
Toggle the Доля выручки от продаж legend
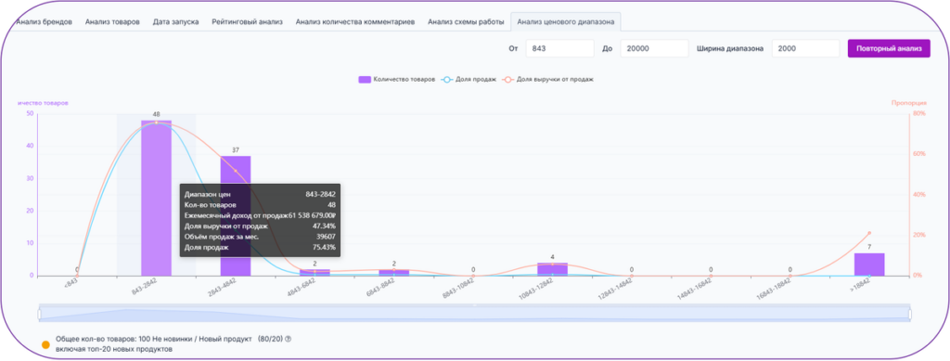click(547, 80)
